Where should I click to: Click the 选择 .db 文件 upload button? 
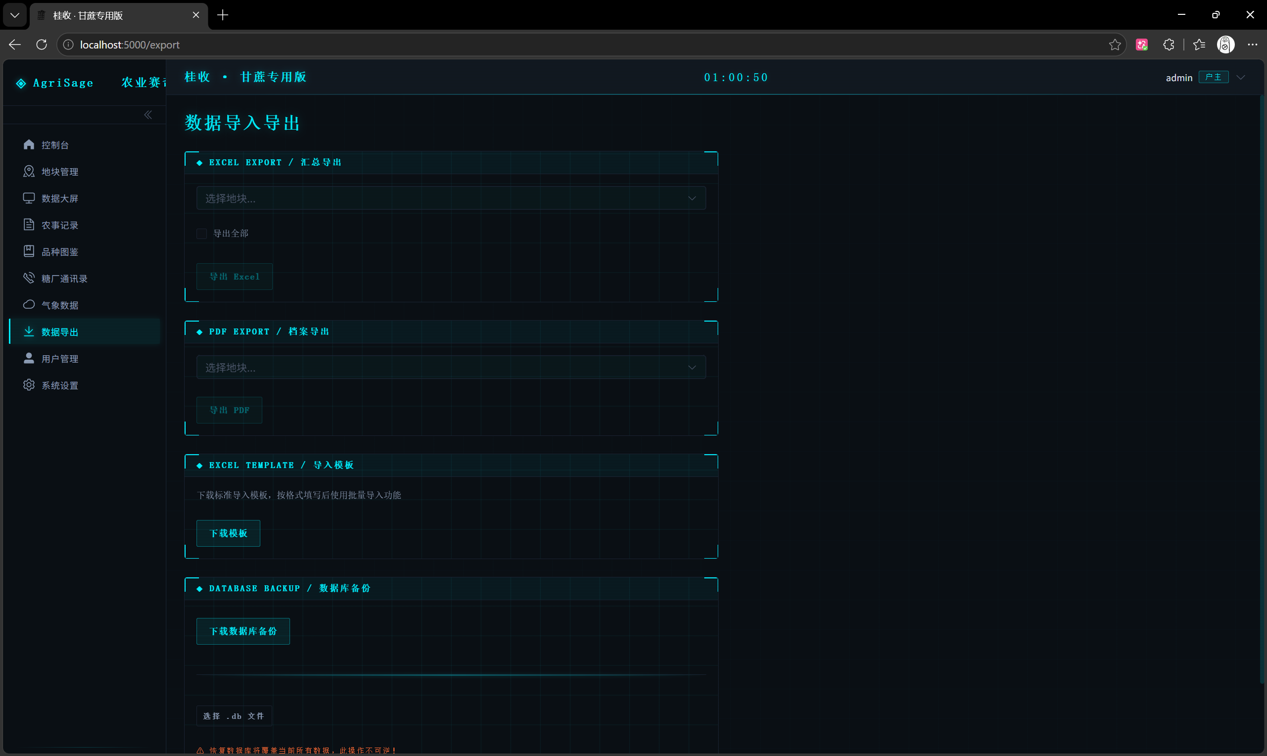click(234, 716)
